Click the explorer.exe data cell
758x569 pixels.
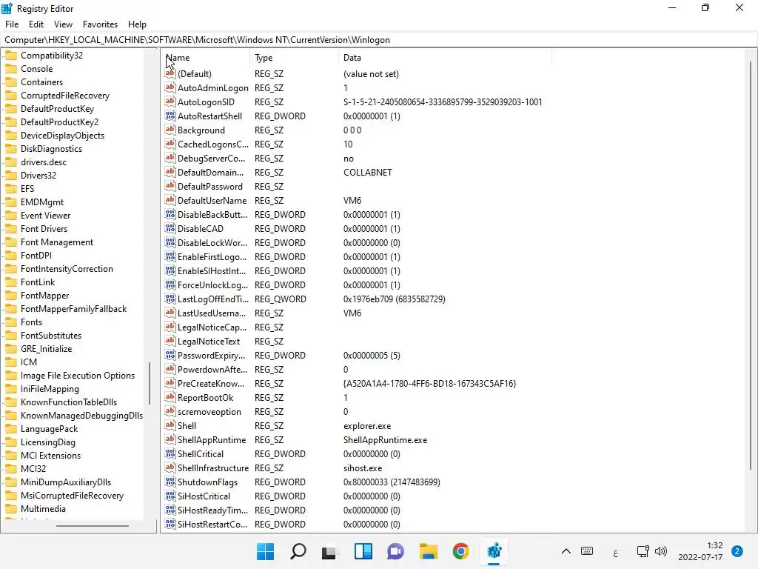tap(367, 426)
